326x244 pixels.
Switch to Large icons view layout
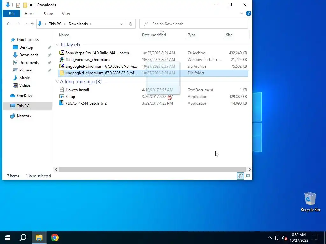click(247, 176)
